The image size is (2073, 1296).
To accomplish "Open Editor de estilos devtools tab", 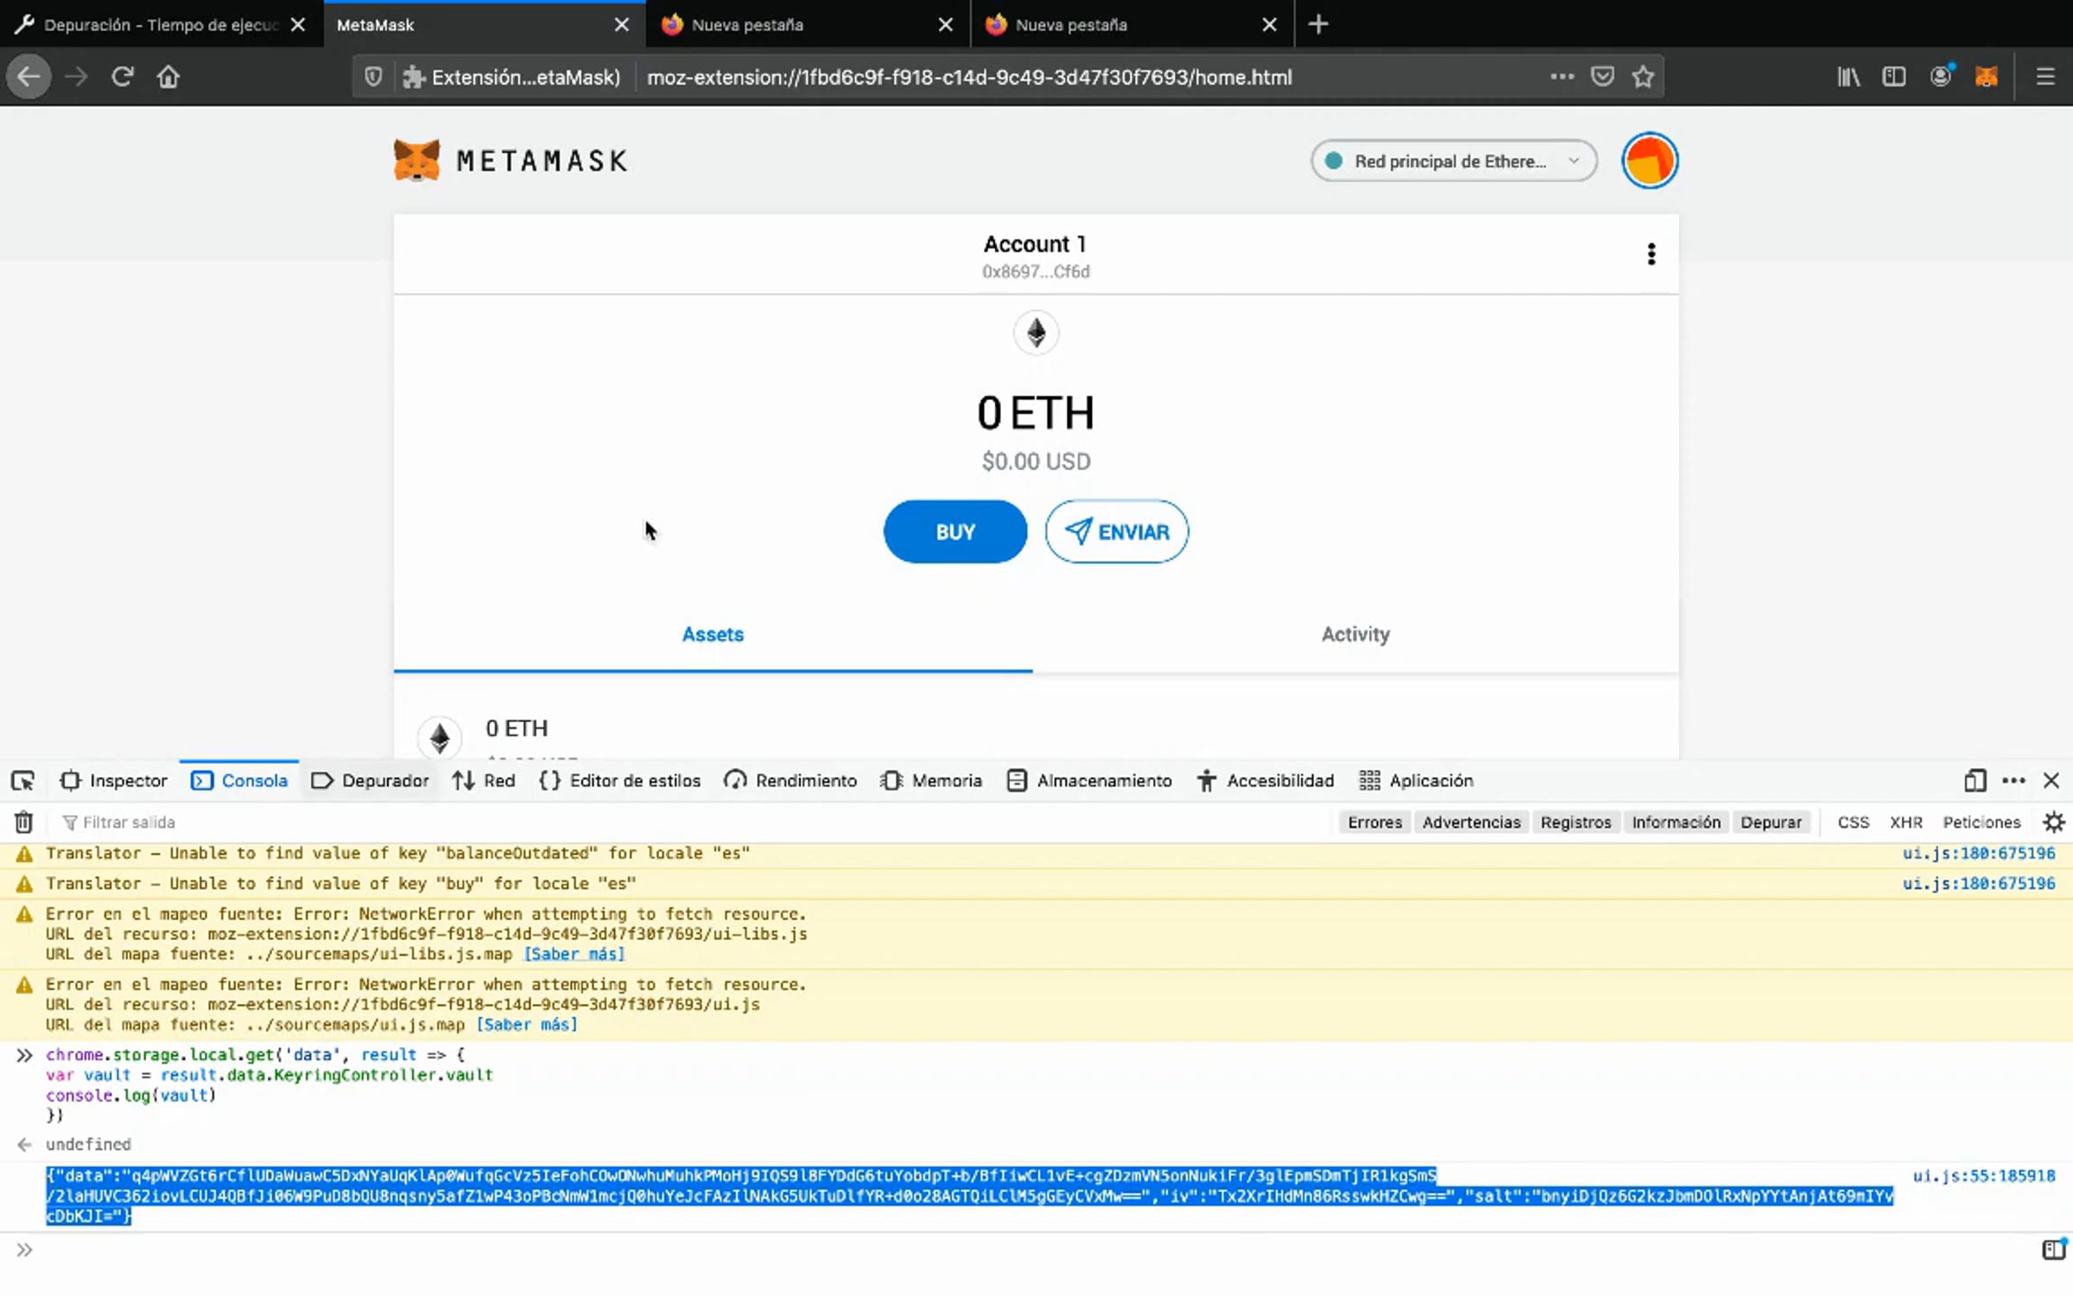I will click(x=620, y=781).
